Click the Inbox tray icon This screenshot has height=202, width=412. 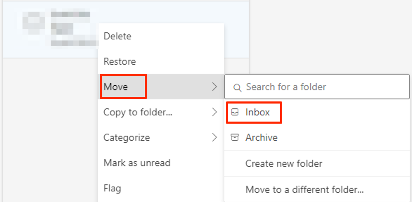tap(235, 112)
